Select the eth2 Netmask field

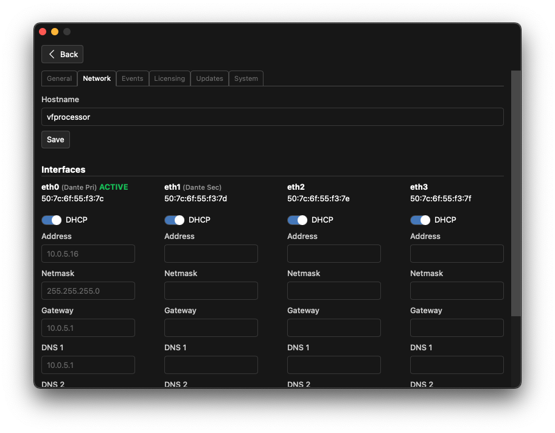click(x=333, y=291)
